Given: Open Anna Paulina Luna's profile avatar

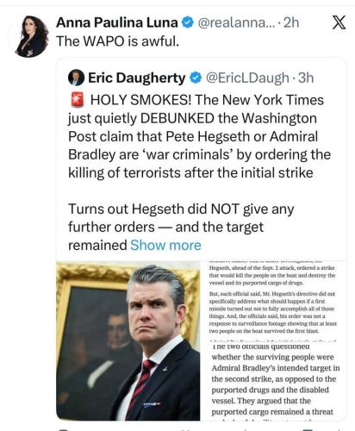Looking at the screenshot, I should [32, 36].
